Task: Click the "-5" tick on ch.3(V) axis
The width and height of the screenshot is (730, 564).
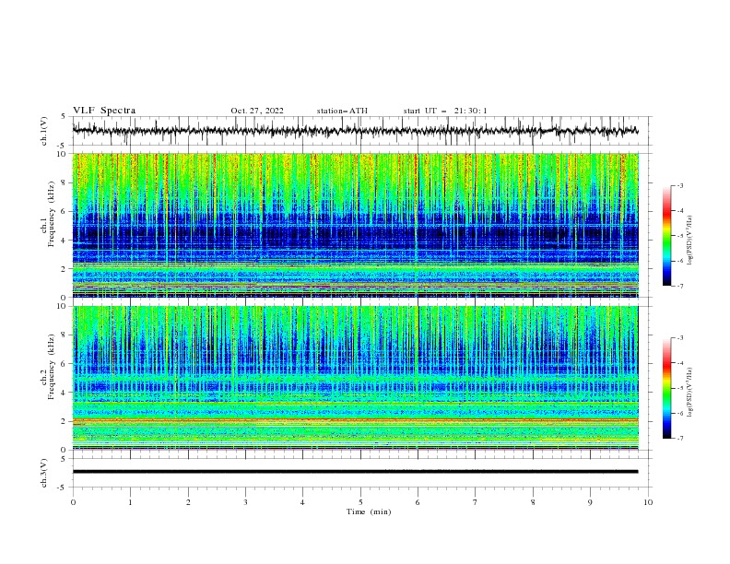Action: [x=63, y=488]
